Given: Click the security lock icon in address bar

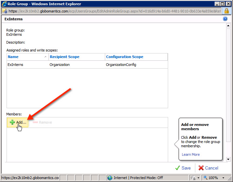Looking at the screenshot, I should coord(226,11).
